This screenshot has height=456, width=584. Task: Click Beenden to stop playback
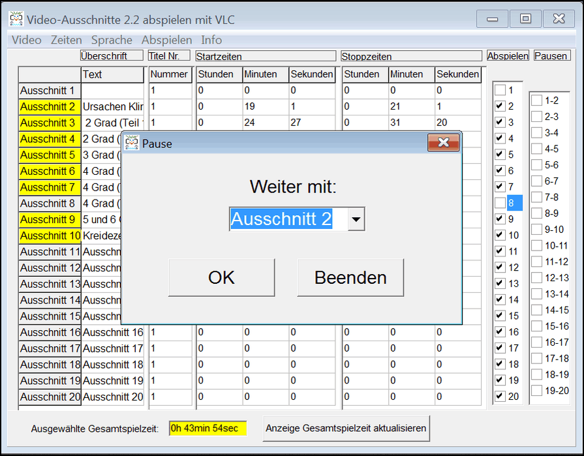pos(350,277)
